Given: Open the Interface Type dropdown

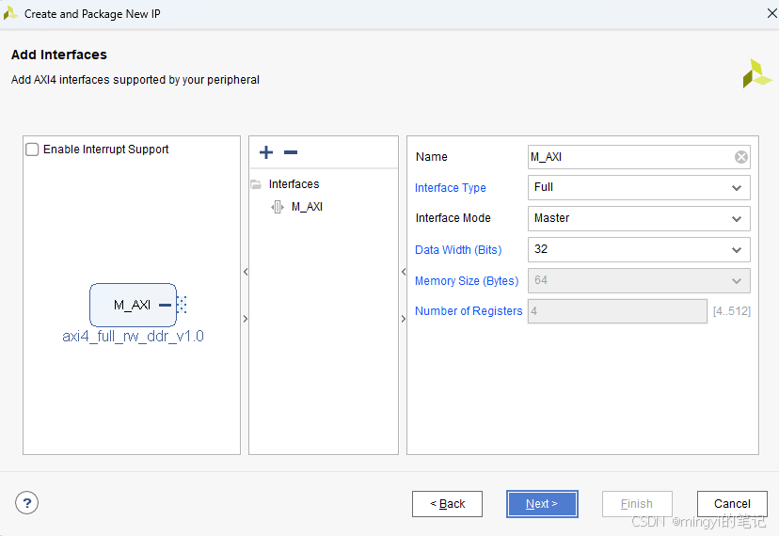Looking at the screenshot, I should [639, 188].
